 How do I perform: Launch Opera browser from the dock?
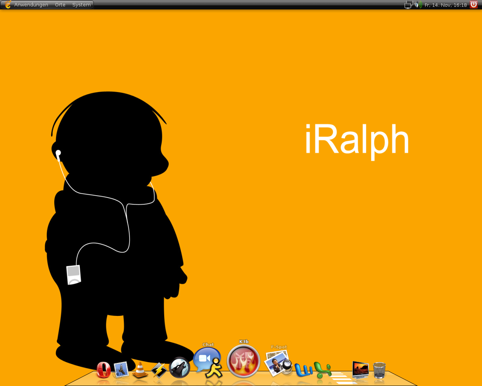[x=104, y=370]
